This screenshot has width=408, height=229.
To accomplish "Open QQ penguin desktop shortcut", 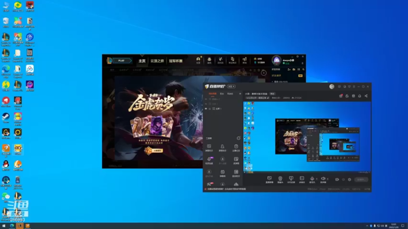I will pos(6,165).
